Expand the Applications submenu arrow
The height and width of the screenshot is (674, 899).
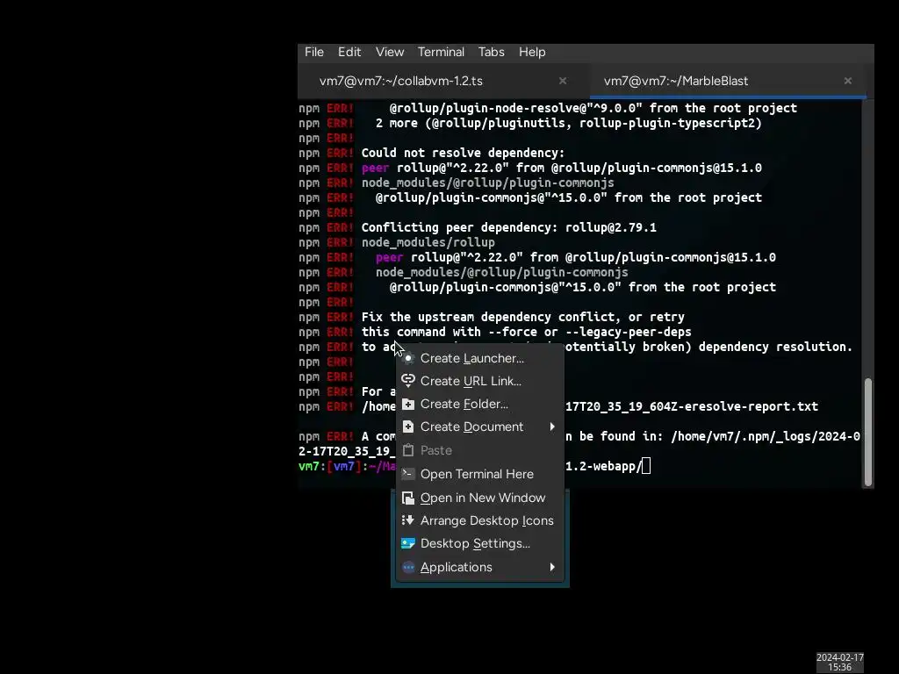[552, 568]
